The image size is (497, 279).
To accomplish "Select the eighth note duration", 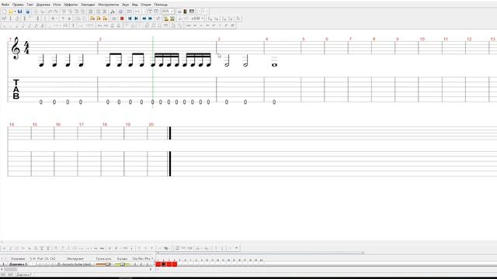I will click(x=23, y=26).
